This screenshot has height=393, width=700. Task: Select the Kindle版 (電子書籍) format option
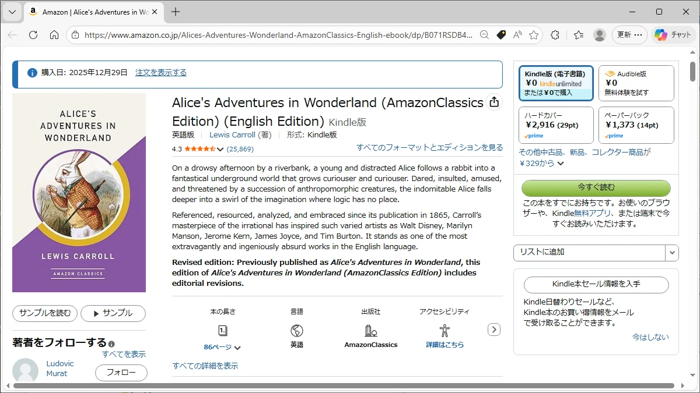click(x=556, y=83)
